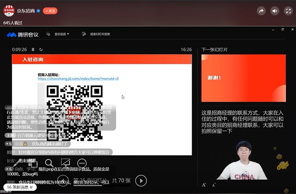
Task: Click the 入驻咨询 slide title
Action: (33, 60)
